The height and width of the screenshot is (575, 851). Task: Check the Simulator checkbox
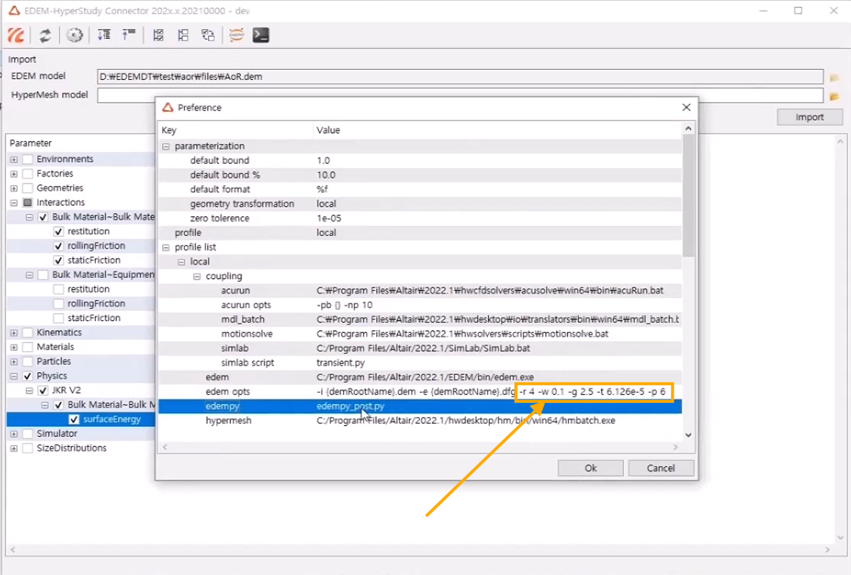click(27, 434)
